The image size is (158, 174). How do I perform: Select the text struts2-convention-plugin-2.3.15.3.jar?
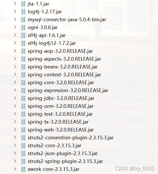70,138
